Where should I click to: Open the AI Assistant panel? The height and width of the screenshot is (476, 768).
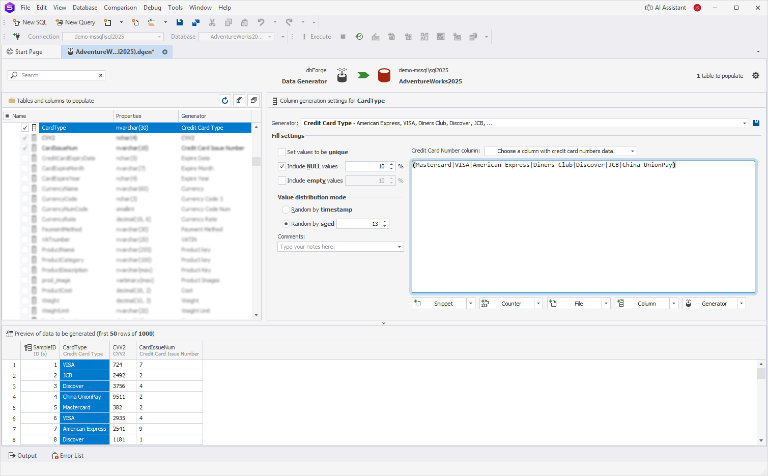point(666,8)
